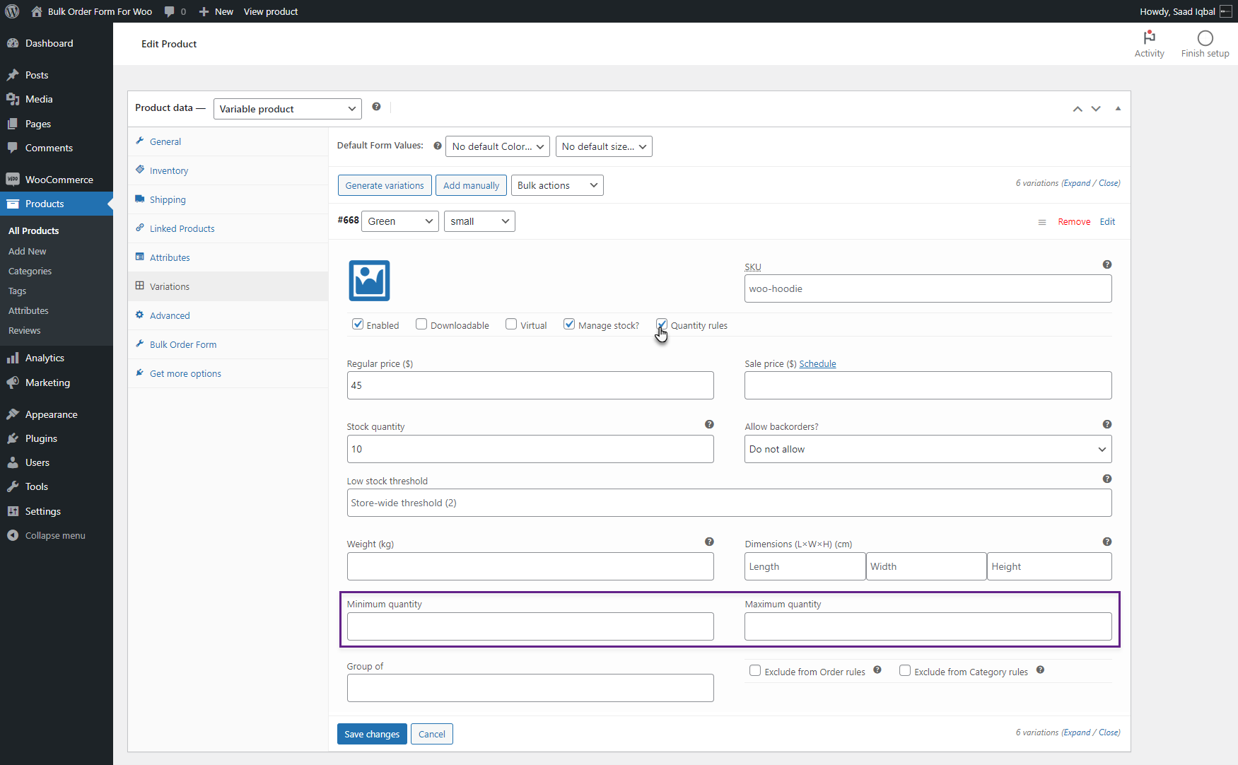
Task: Open the comments bubble icon in admin bar
Action: pos(170,11)
